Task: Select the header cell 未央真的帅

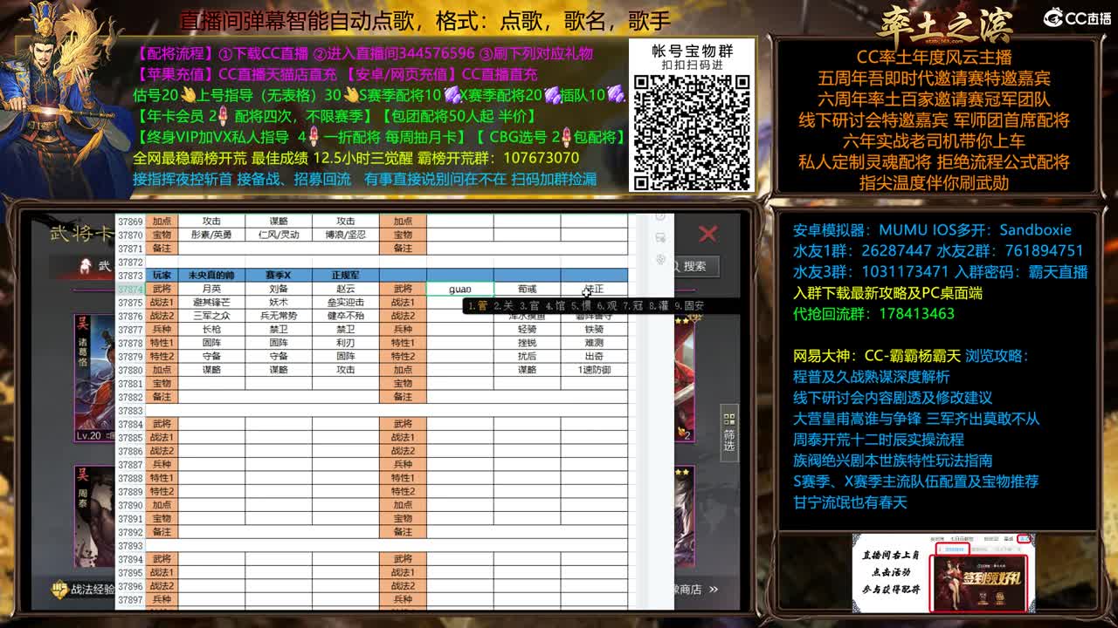Action: pos(211,276)
